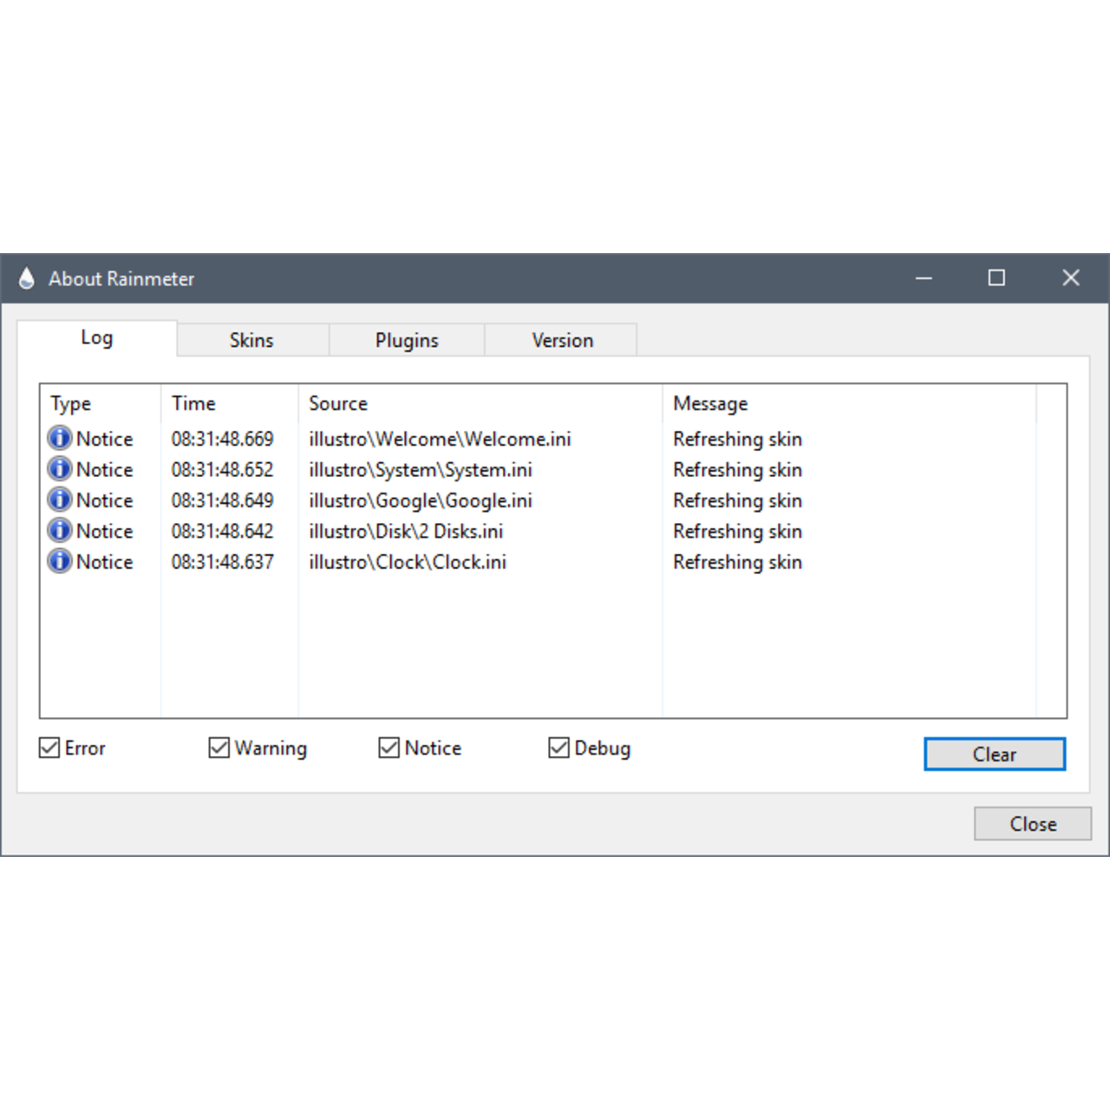Click info icon on Clock.ini log row

[x=60, y=562]
